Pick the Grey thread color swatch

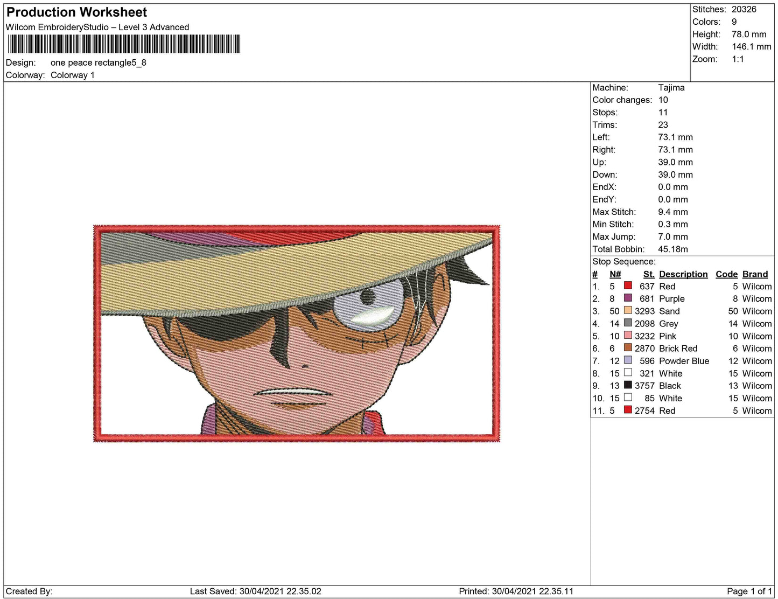(628, 323)
